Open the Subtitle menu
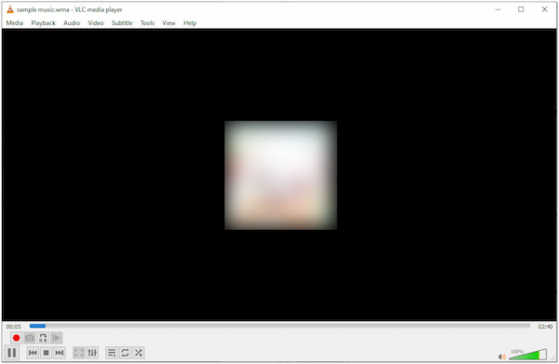The image size is (559, 364). tap(122, 22)
